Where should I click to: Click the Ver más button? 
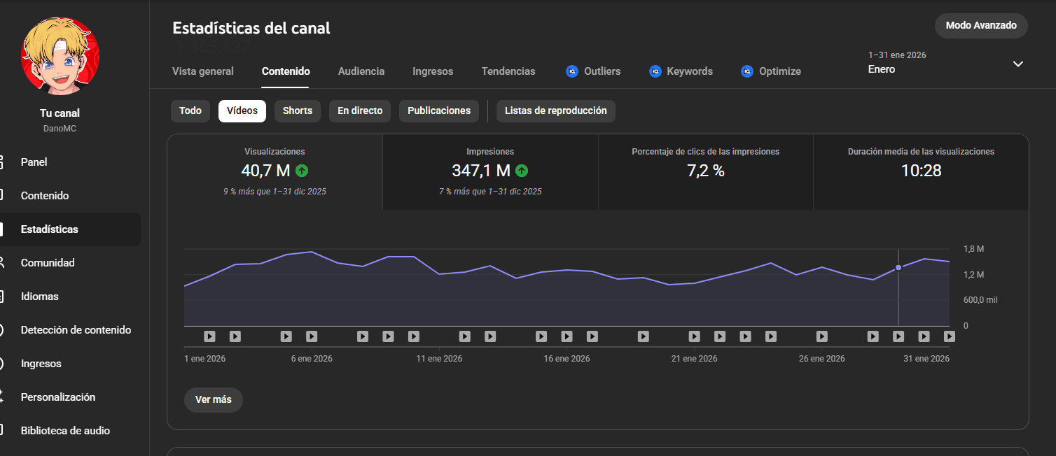(x=213, y=400)
